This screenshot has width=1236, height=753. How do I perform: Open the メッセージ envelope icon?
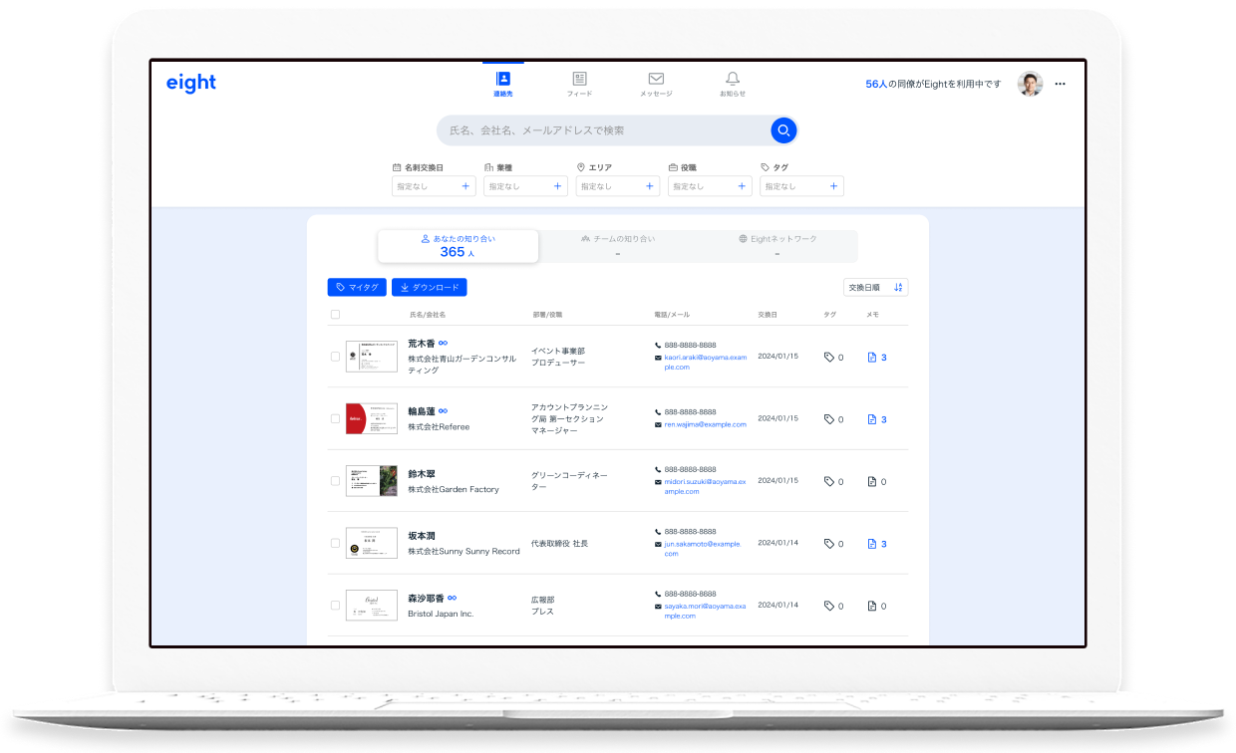pyautogui.click(x=656, y=80)
